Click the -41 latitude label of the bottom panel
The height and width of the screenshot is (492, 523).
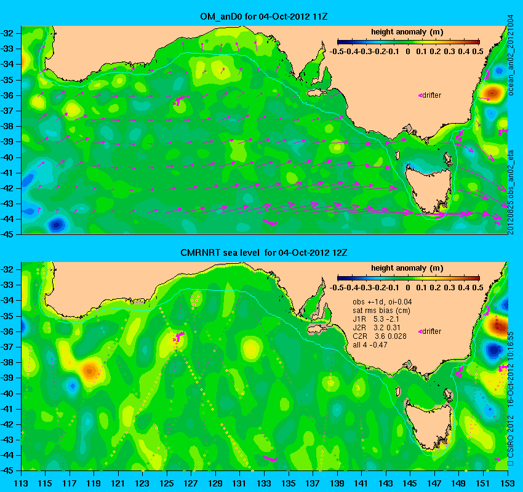(7, 409)
